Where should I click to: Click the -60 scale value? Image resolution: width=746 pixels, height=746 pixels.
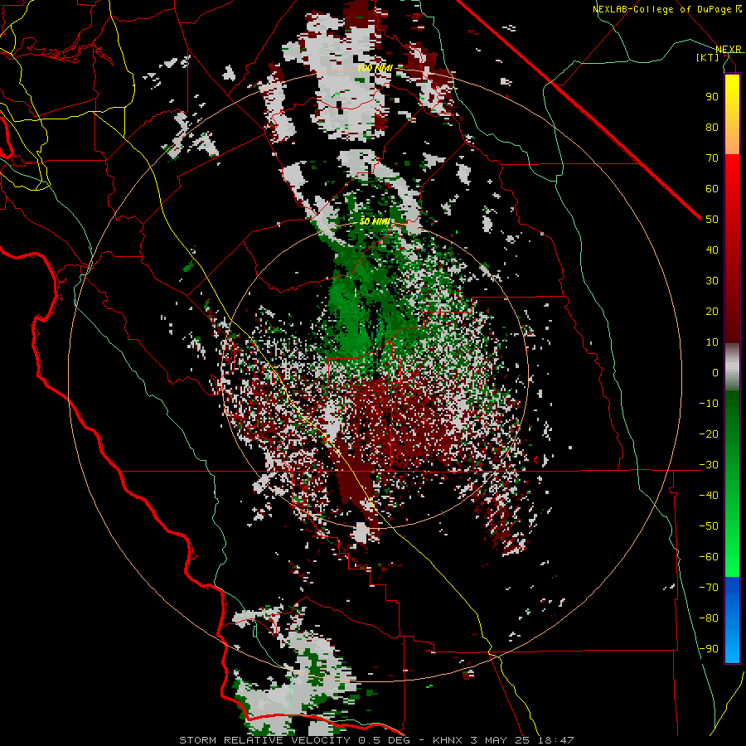coord(709,557)
